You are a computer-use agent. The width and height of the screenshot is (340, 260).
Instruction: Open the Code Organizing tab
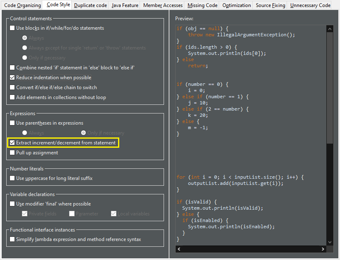pyautogui.click(x=22, y=5)
